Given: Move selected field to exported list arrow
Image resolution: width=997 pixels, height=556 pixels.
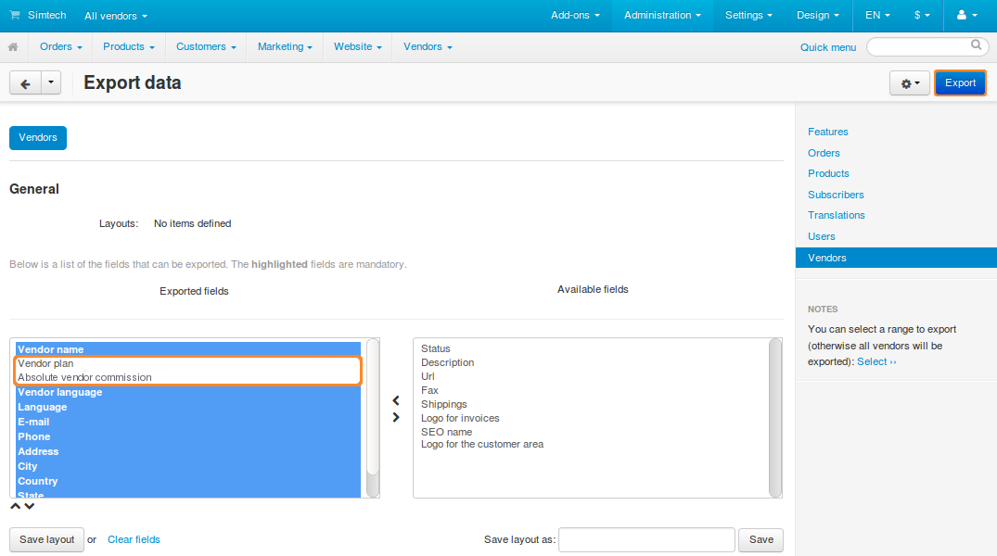Looking at the screenshot, I should pyautogui.click(x=395, y=400).
